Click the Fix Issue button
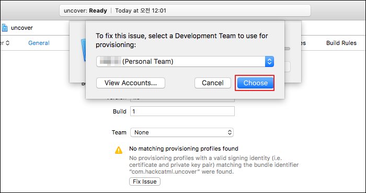 pos(145,181)
